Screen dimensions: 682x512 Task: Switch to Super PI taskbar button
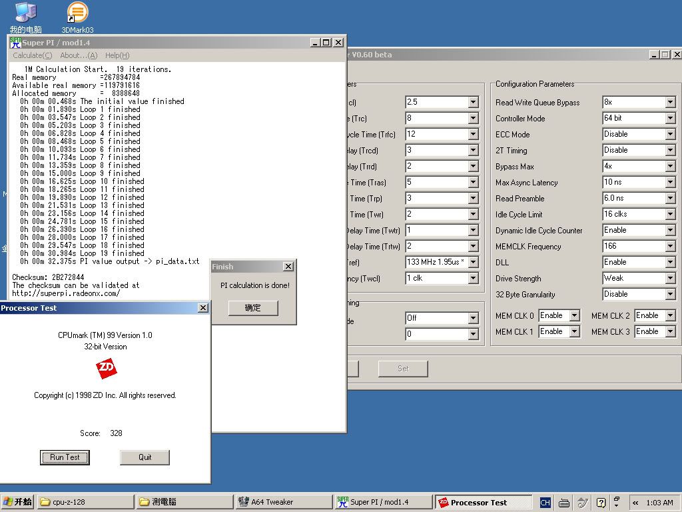tap(383, 502)
